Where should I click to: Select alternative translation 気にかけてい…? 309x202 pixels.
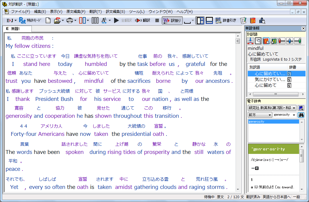[x=270, y=80]
